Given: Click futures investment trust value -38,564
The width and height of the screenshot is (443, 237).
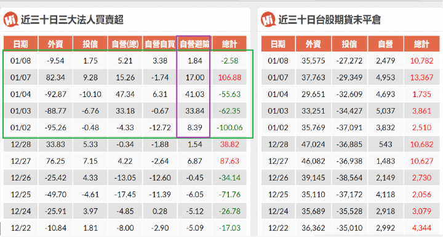Looking at the screenshot, I should (x=349, y=178).
